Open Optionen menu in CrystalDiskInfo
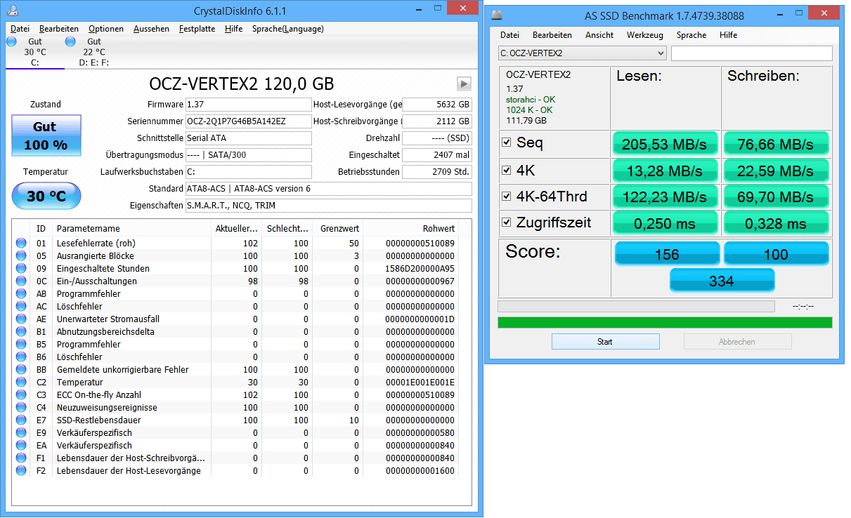 coord(106,29)
